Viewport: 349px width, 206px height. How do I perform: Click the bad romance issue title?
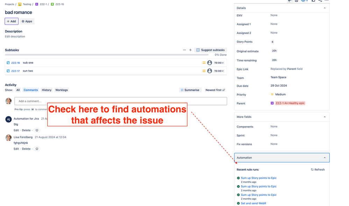19,13
